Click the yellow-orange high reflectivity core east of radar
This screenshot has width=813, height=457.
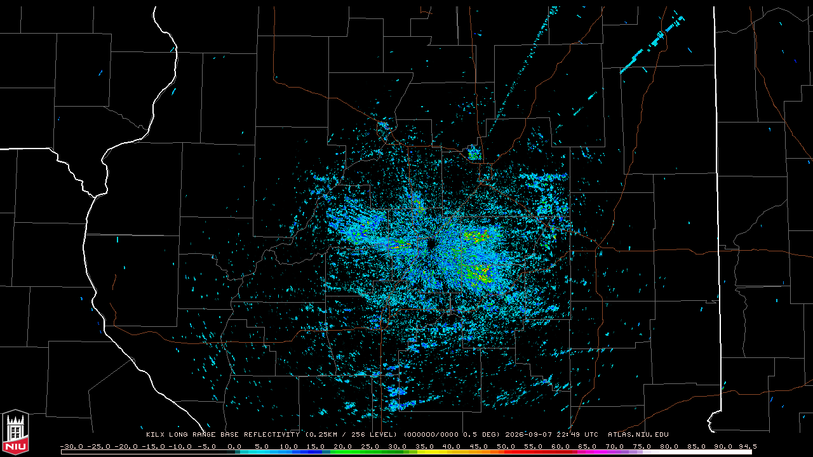click(x=476, y=237)
